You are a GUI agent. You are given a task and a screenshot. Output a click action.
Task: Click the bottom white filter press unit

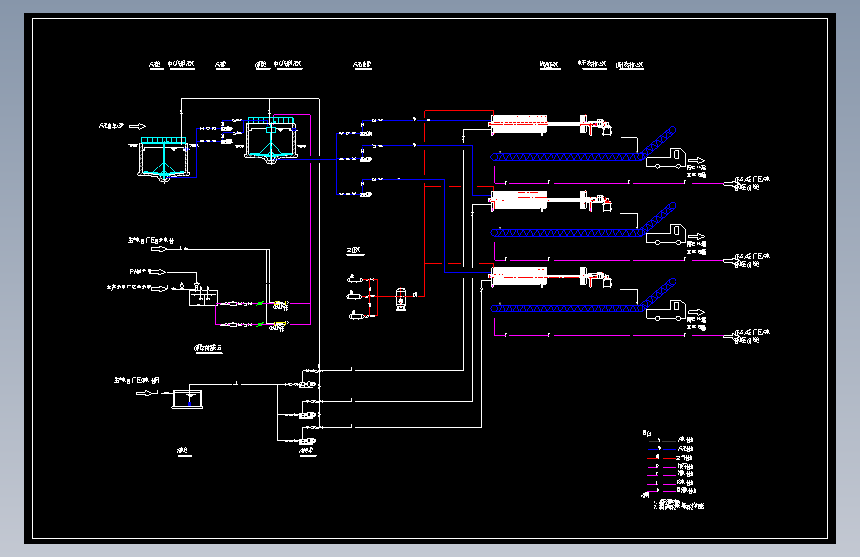(519, 277)
